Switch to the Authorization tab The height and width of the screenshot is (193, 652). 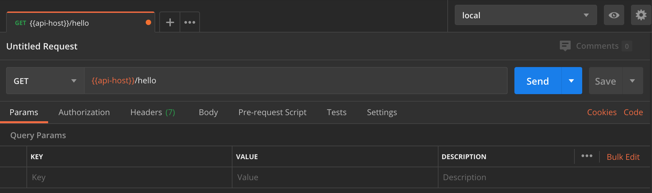coord(84,112)
